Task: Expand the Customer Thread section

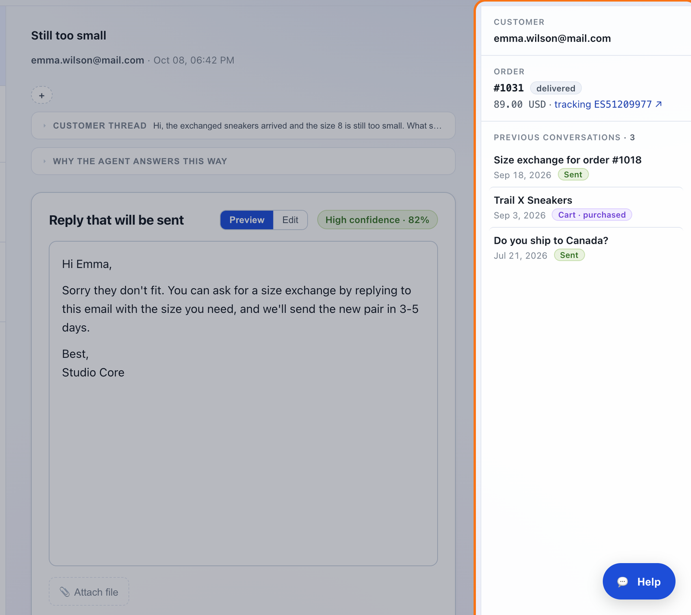Action: (243, 126)
